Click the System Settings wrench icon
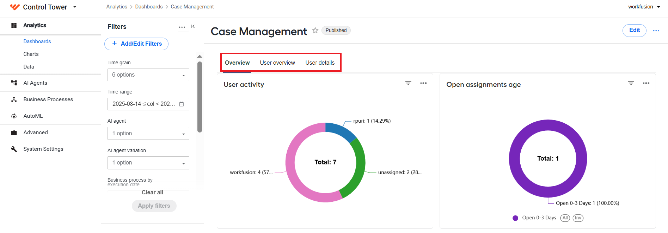This screenshot has height=233, width=668. point(14,149)
